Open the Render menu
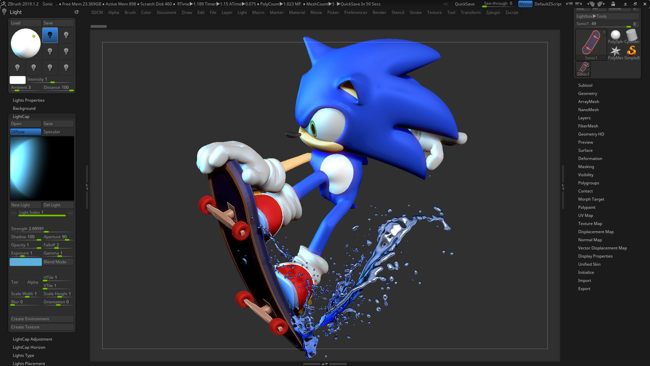Screen dimensions: 650x366 coord(379,13)
